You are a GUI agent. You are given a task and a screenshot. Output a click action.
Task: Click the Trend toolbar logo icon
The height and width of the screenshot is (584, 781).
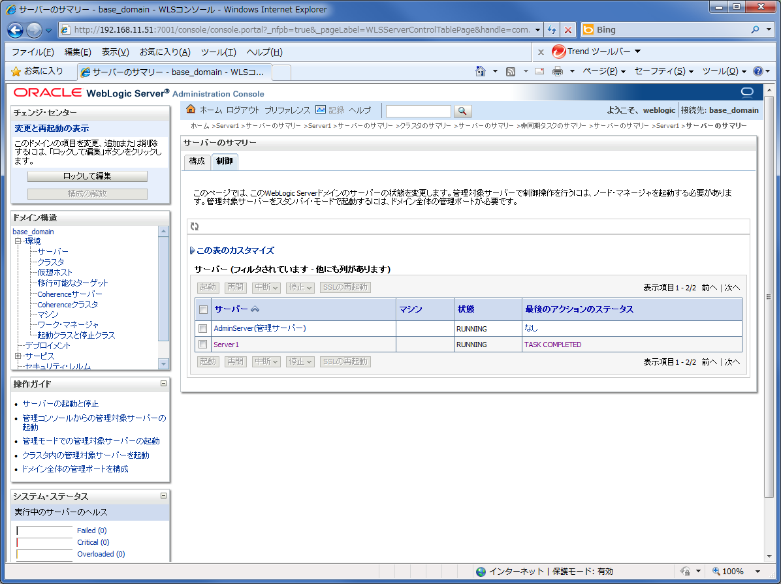(559, 52)
